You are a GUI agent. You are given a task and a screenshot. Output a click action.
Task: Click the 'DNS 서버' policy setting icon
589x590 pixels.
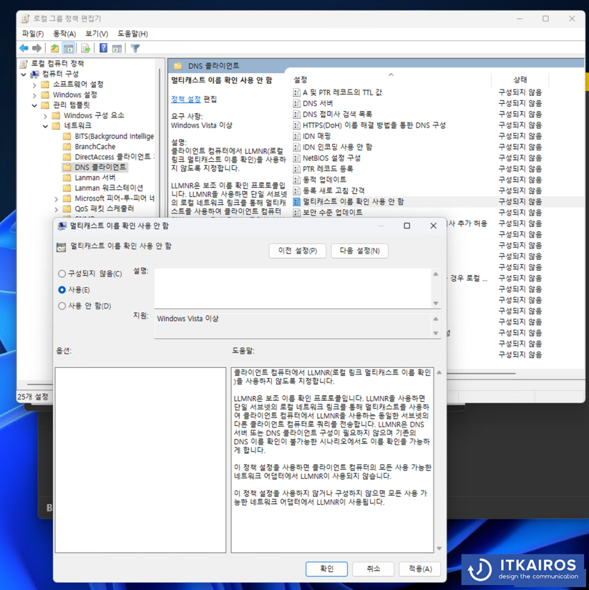pyautogui.click(x=297, y=104)
